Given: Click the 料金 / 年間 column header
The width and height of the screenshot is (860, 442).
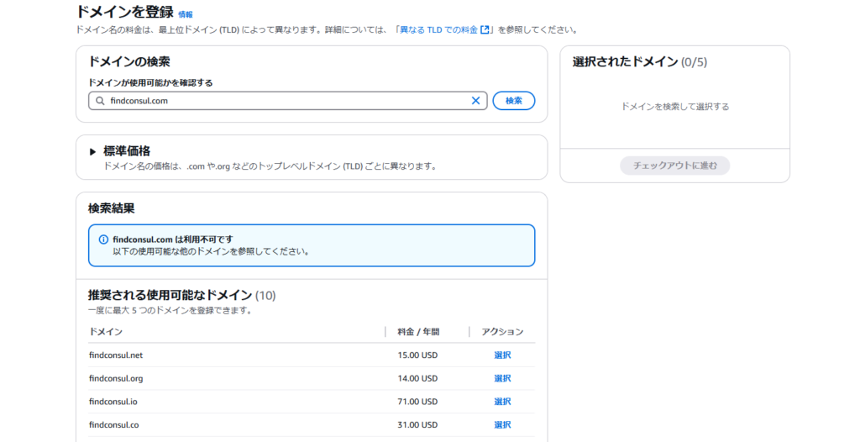Looking at the screenshot, I should click(418, 332).
